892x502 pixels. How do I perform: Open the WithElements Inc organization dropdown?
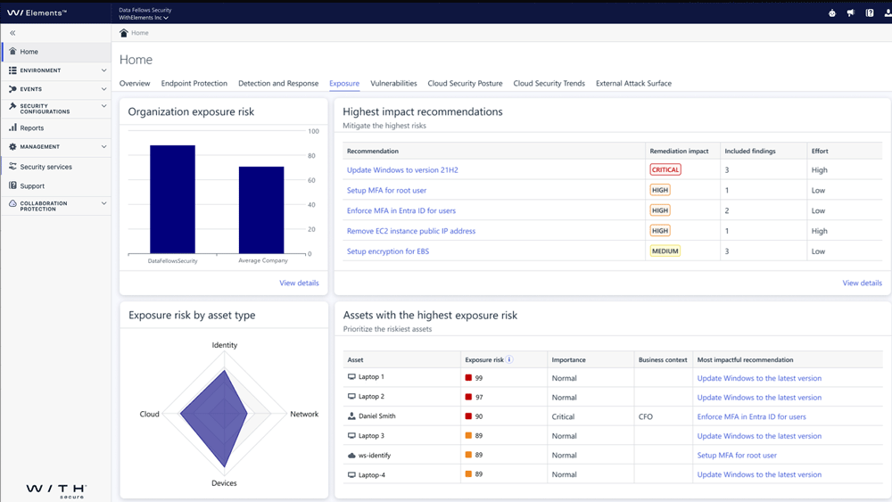click(144, 18)
